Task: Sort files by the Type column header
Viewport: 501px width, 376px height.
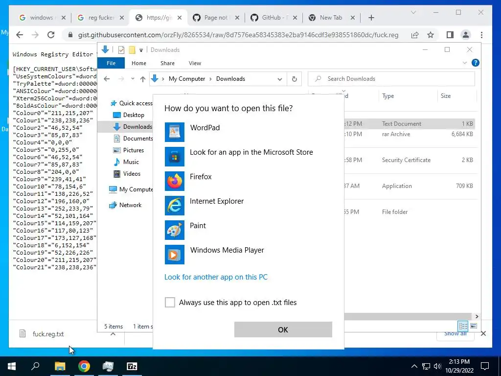Action: pyautogui.click(x=408, y=96)
